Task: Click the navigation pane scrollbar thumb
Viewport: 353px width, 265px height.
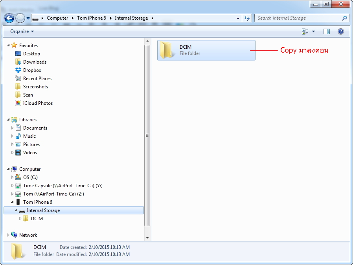Action: (x=147, y=135)
